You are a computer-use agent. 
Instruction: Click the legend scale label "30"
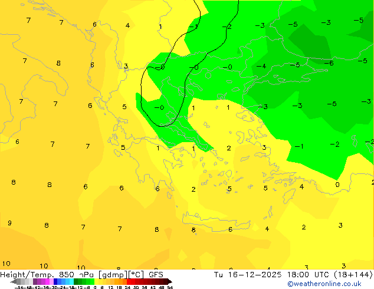coord(136,288)
